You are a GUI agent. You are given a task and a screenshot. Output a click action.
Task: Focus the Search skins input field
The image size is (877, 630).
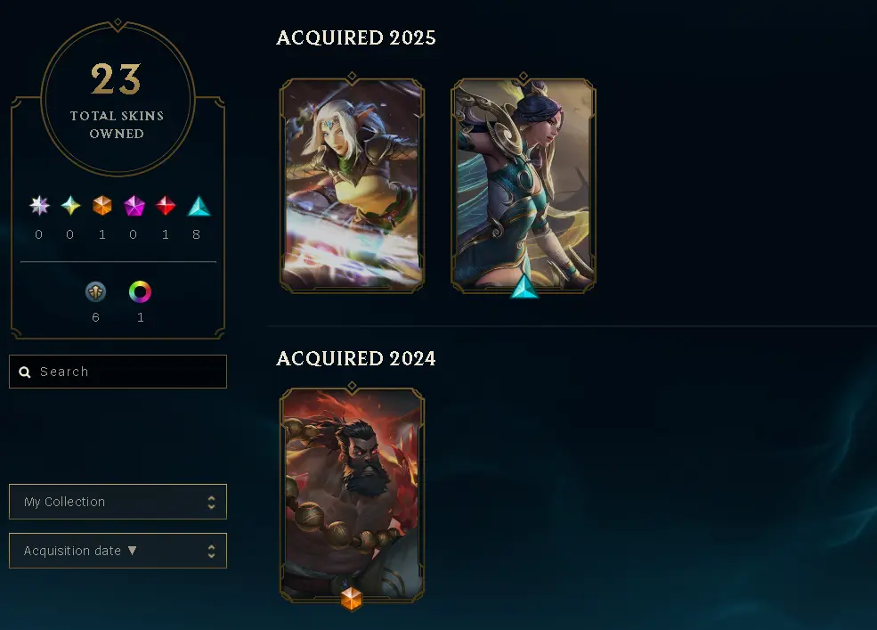point(118,372)
